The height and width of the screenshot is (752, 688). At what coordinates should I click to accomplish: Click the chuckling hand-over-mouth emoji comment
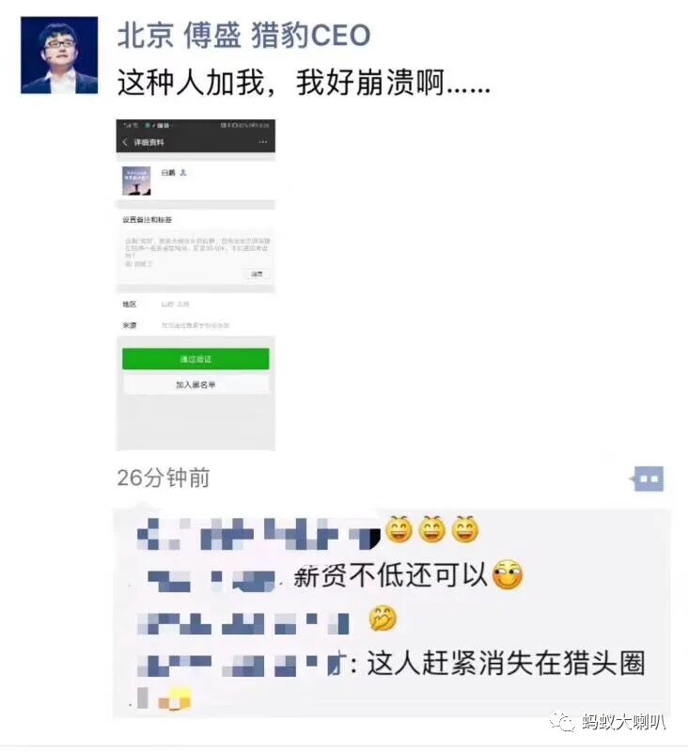click(383, 619)
